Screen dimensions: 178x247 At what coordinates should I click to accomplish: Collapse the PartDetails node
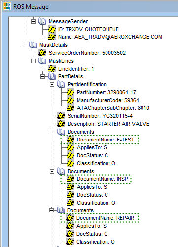[x=42, y=76]
